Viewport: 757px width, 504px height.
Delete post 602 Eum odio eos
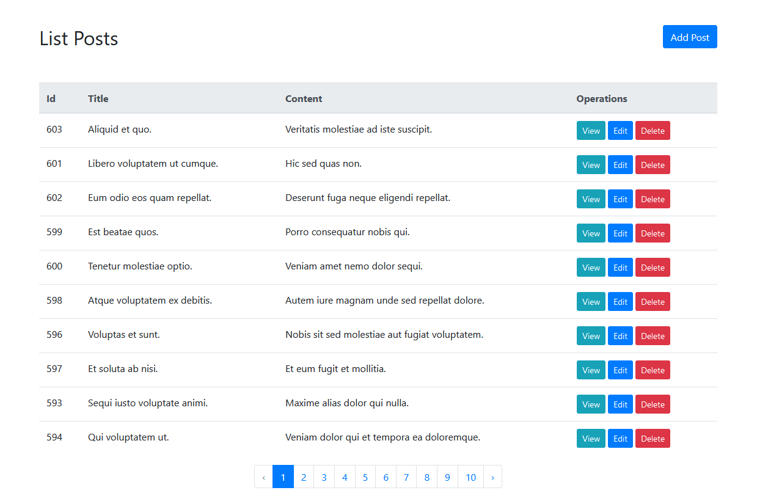pyautogui.click(x=653, y=199)
